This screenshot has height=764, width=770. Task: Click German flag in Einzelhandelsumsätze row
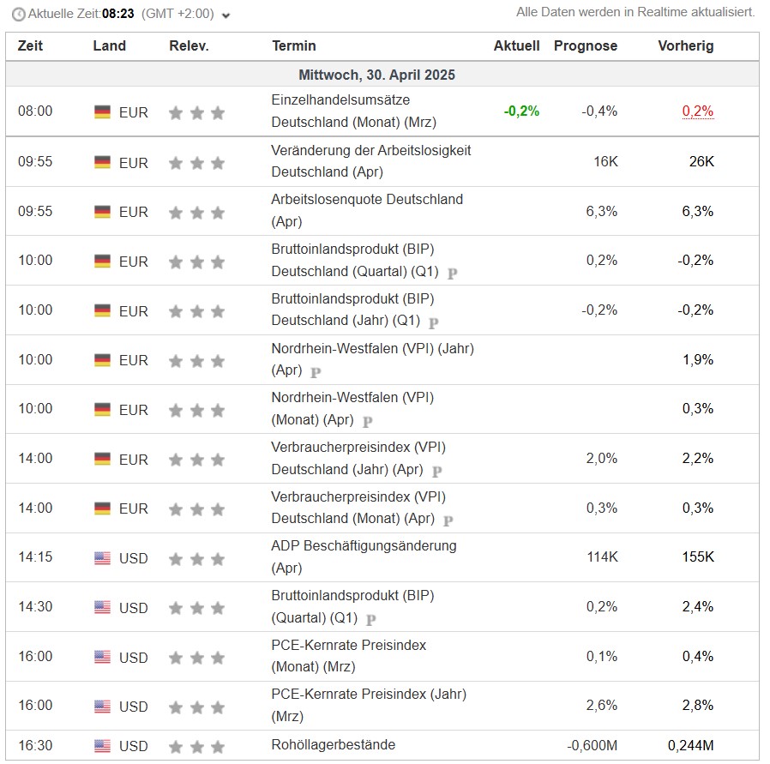click(103, 111)
